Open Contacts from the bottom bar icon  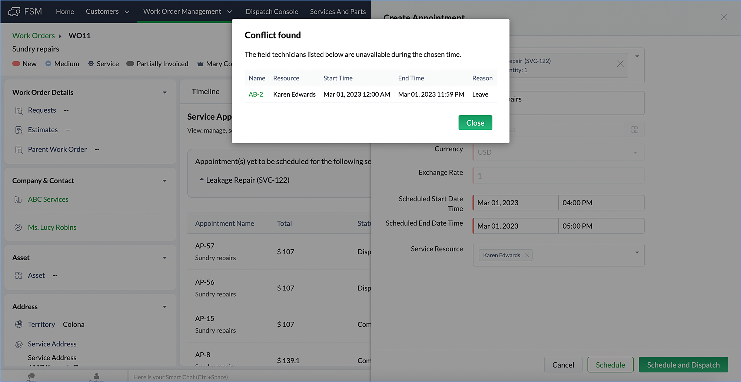(x=97, y=376)
